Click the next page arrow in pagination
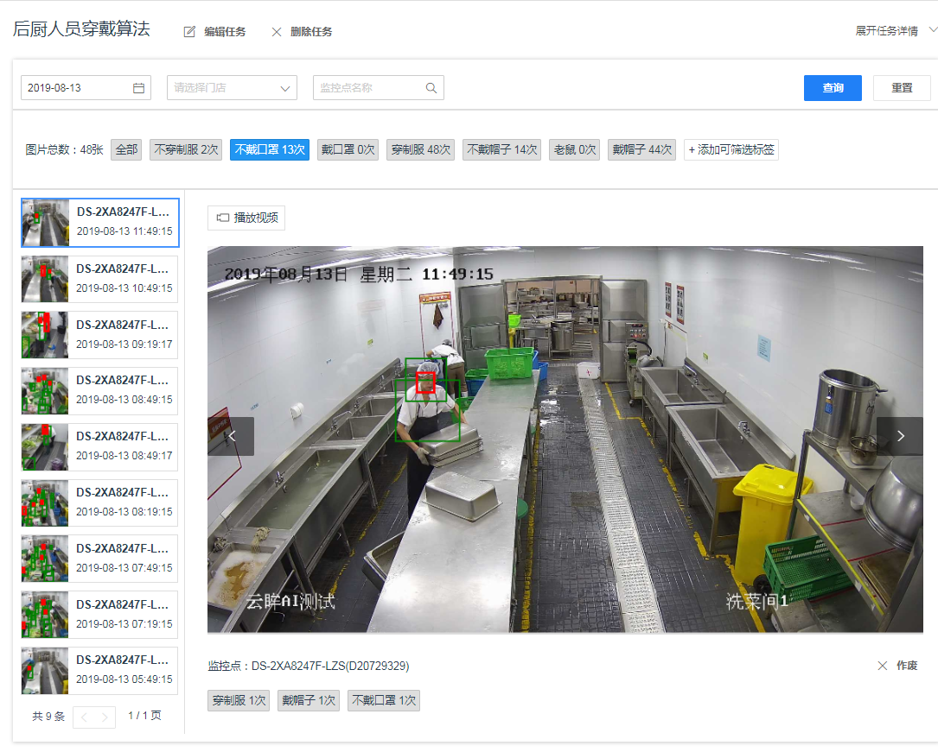Screen dimensions: 938x752 point(105,717)
